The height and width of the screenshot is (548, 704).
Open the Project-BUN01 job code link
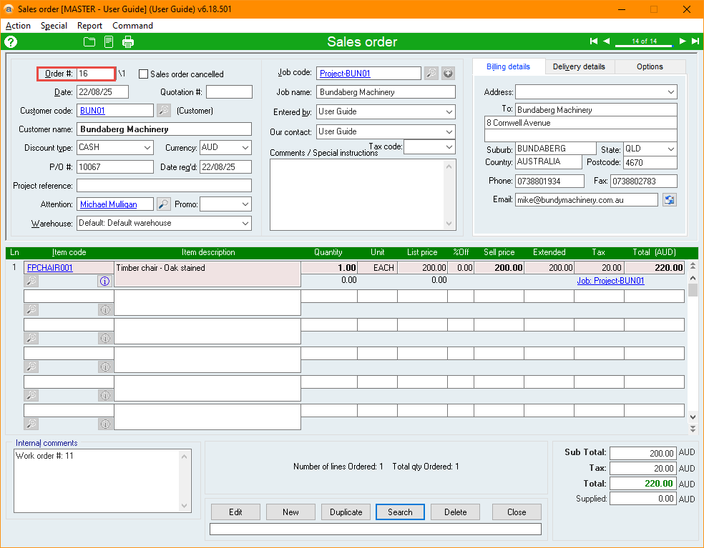(x=345, y=74)
